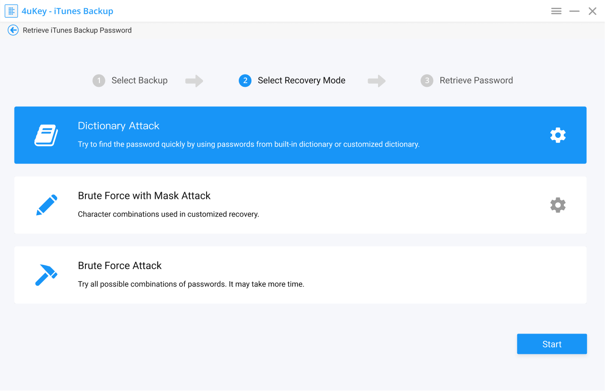605x391 pixels.
Task: Click the Brute Force Attack hammer icon
Action: click(46, 274)
